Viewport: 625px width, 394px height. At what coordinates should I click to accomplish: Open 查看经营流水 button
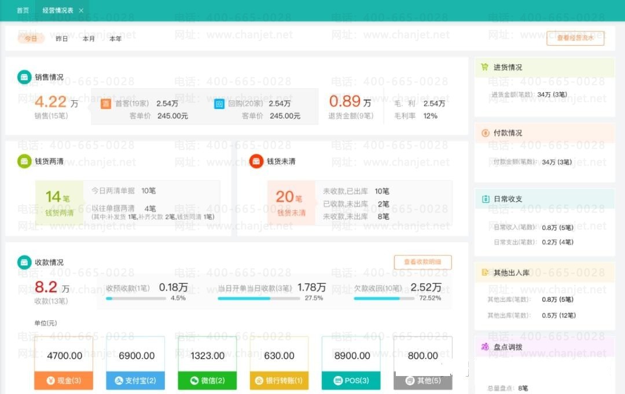(575, 38)
